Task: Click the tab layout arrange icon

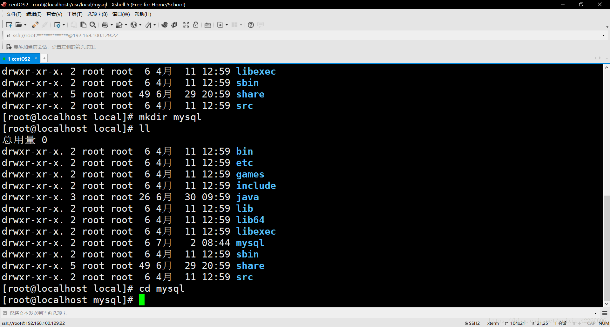Action: coord(235,25)
